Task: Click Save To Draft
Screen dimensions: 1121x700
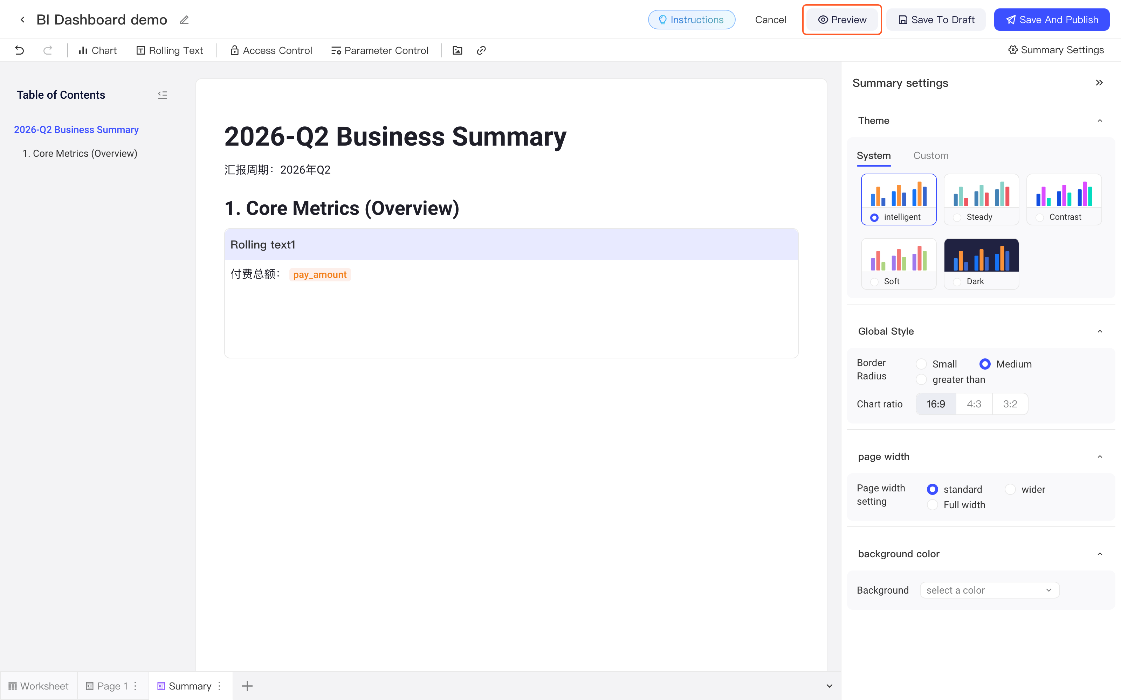Action: point(936,20)
